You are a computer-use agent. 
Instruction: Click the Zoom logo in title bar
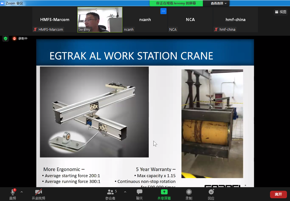click(x=2, y=3)
